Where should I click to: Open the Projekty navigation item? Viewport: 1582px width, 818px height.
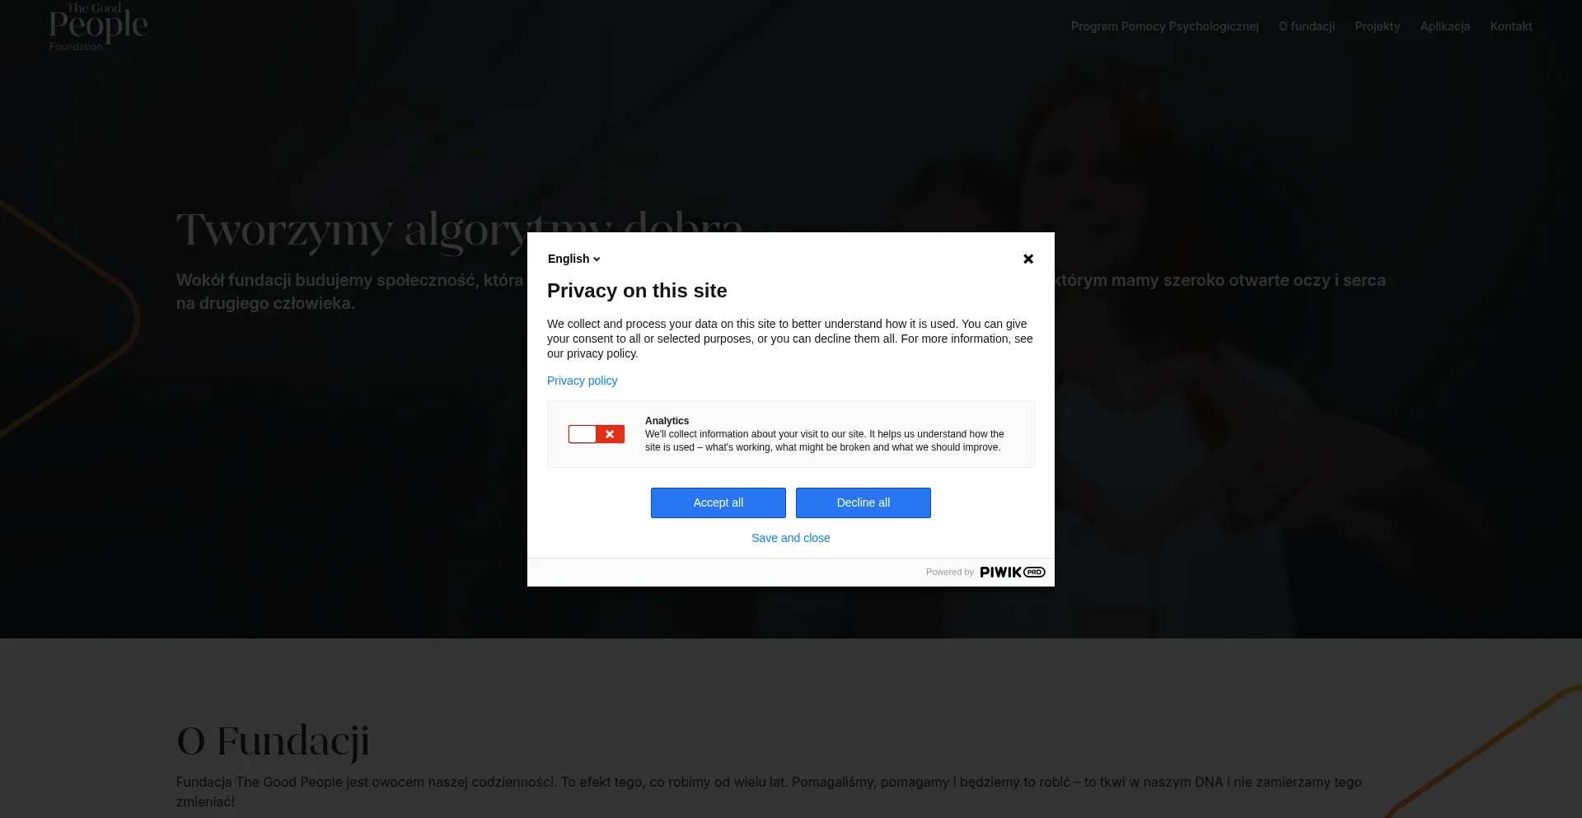pos(1377,26)
